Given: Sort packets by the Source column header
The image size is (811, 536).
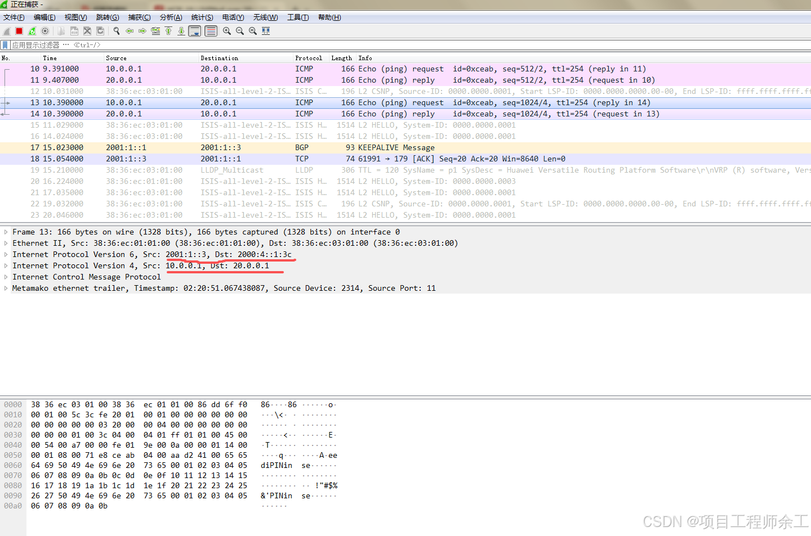Looking at the screenshot, I should 151,58.
